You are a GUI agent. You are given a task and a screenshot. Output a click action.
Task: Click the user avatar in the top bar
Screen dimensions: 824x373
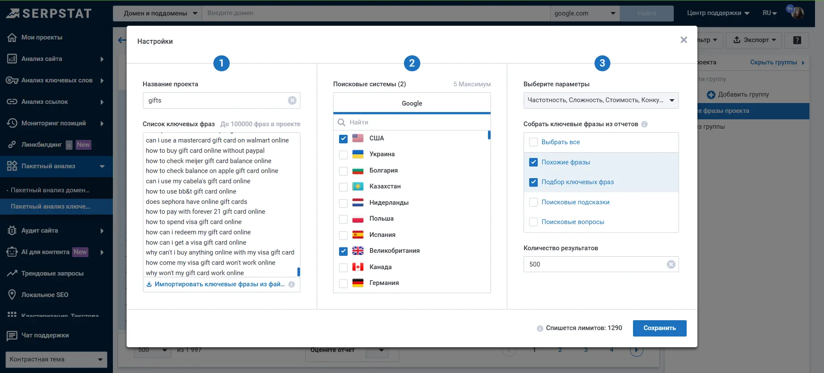(797, 13)
